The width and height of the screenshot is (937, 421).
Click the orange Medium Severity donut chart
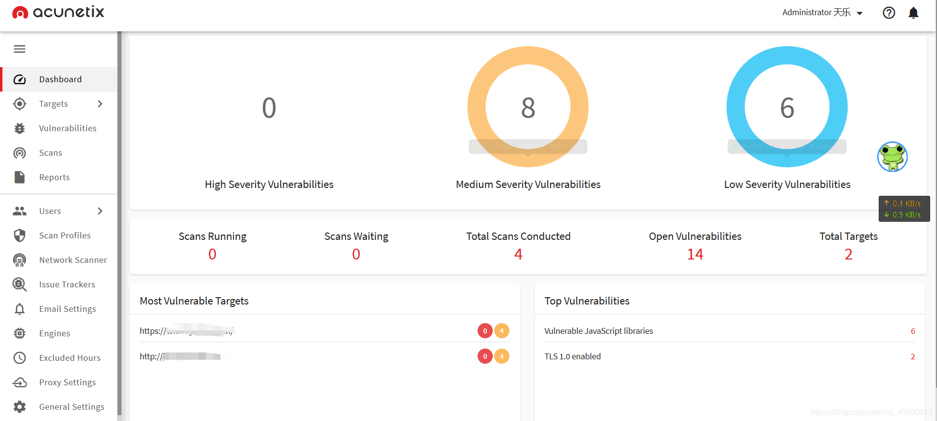(528, 107)
